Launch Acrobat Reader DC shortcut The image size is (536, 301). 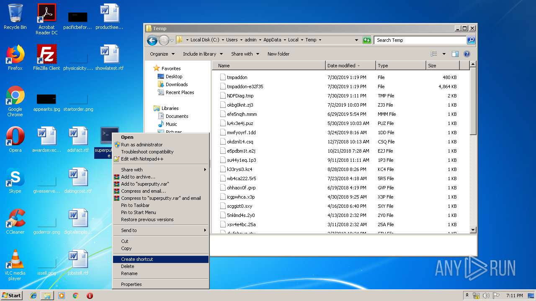(x=46, y=19)
